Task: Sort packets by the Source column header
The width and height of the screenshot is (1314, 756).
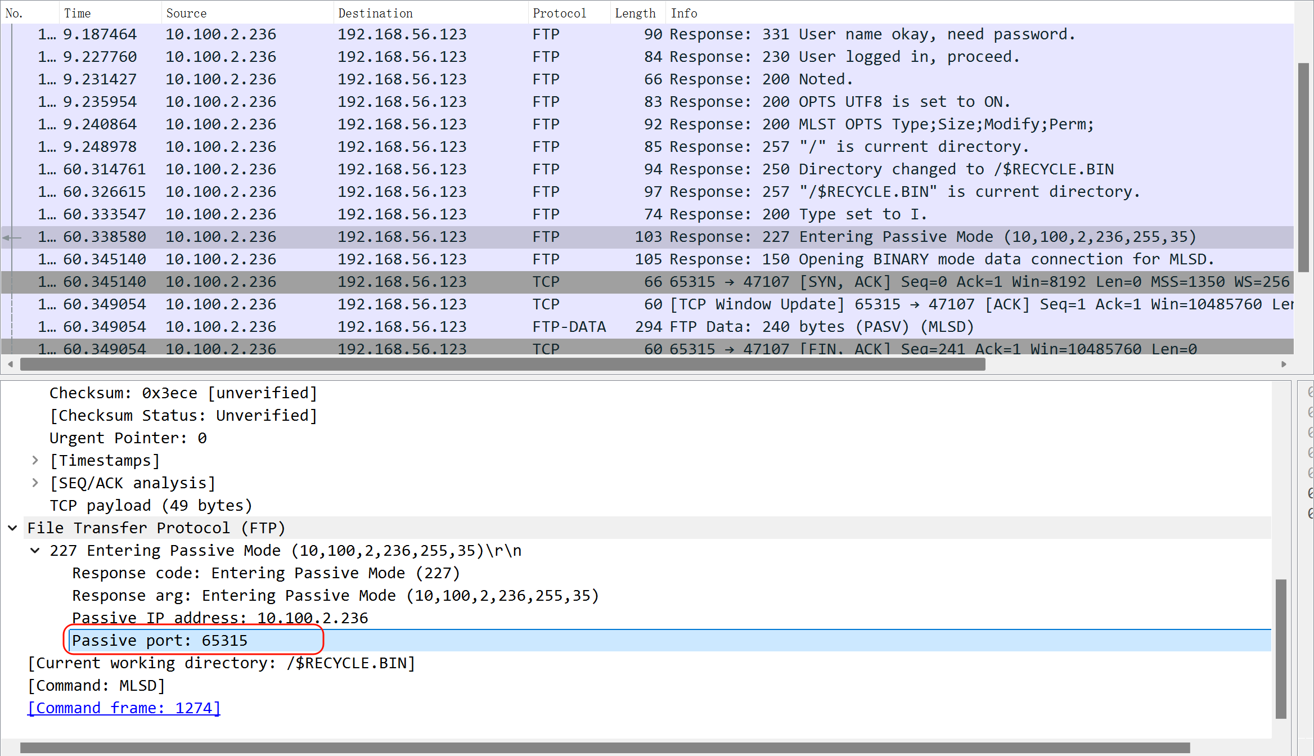Action: [x=186, y=13]
